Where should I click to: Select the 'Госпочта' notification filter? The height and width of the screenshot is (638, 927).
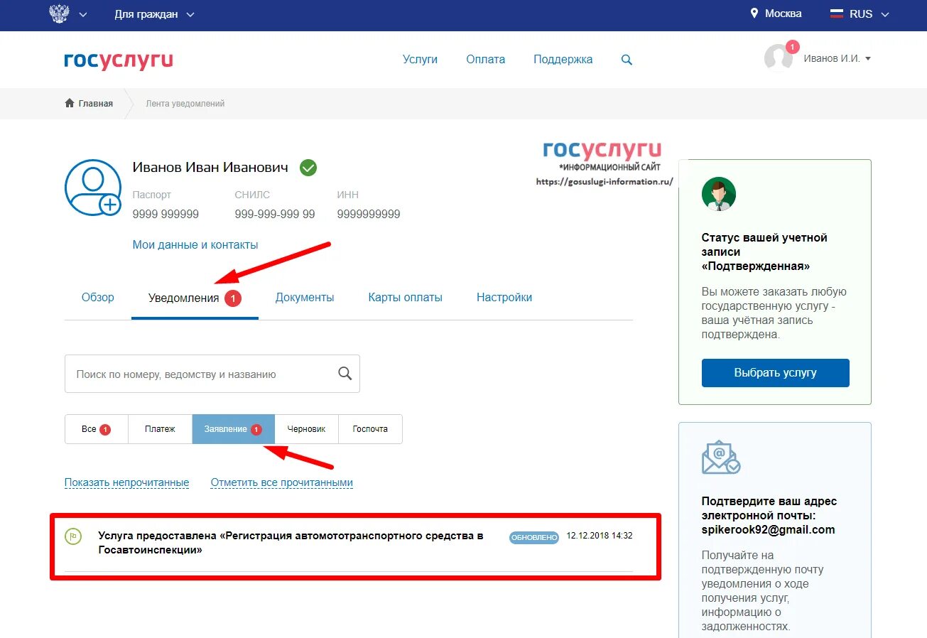[370, 429]
